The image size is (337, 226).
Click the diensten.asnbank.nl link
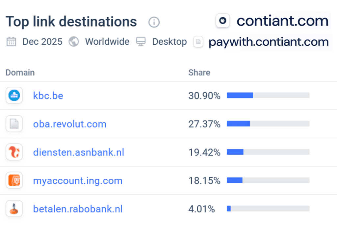[78, 152]
